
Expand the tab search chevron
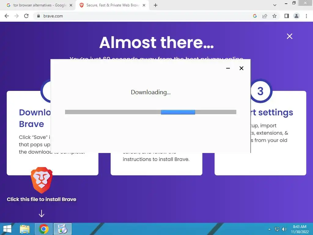point(275,5)
